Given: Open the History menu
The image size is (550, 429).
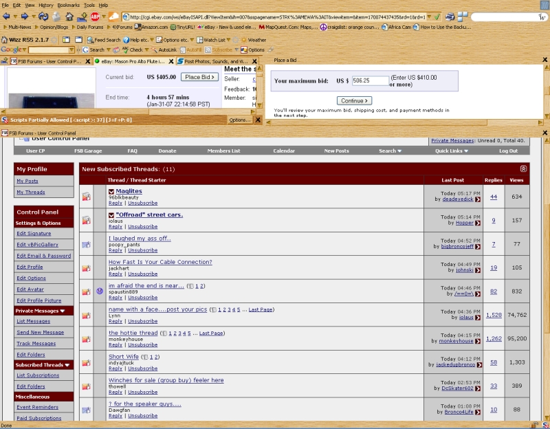Looking at the screenshot, I should click(x=45, y=5).
